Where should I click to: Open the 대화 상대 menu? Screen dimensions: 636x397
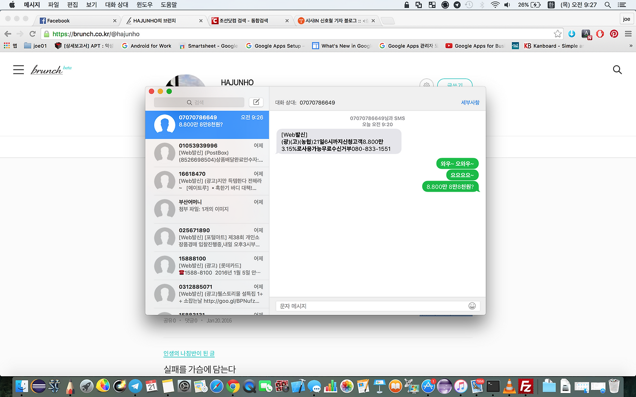coord(117,5)
